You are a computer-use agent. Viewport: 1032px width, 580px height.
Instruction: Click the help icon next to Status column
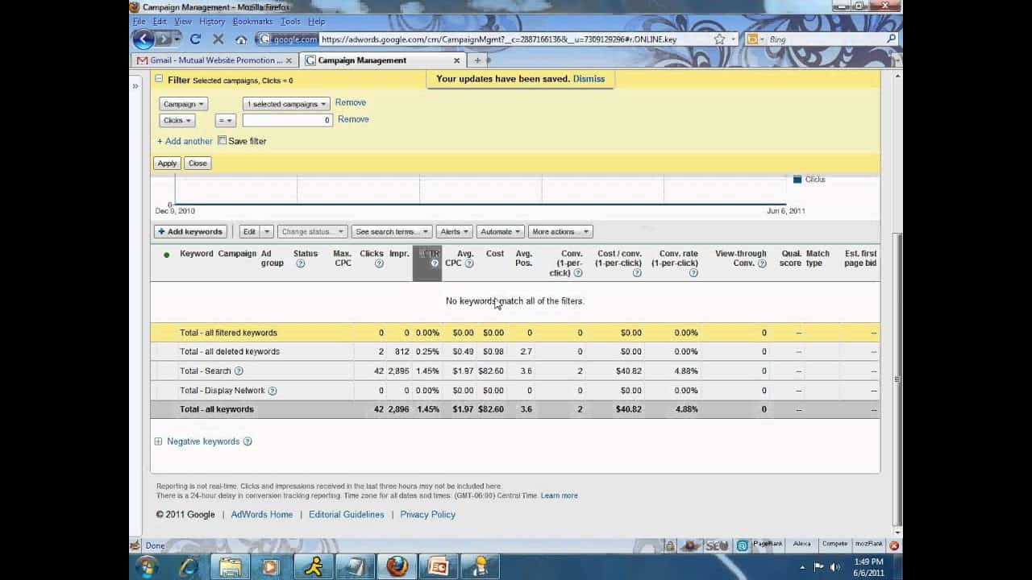pyautogui.click(x=301, y=263)
